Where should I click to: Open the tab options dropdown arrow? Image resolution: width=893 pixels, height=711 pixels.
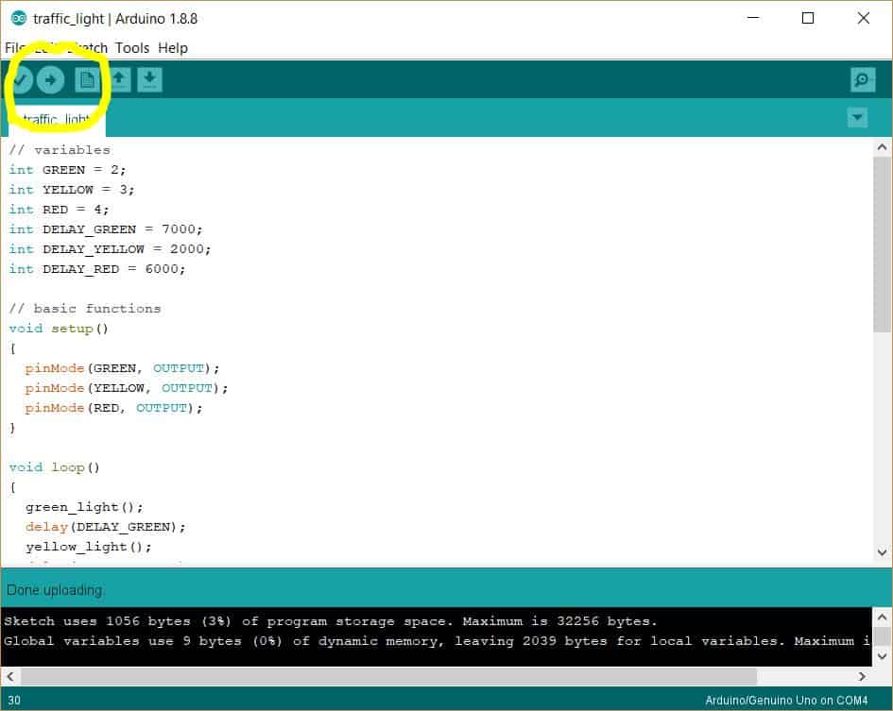[857, 118]
